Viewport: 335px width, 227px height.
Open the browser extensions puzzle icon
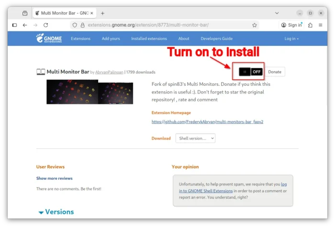(x=310, y=25)
